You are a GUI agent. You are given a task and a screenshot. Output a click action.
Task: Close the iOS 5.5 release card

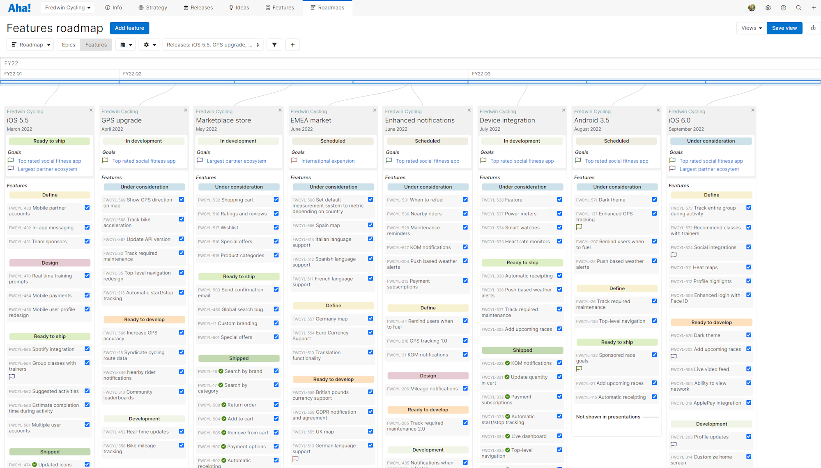[x=91, y=110]
